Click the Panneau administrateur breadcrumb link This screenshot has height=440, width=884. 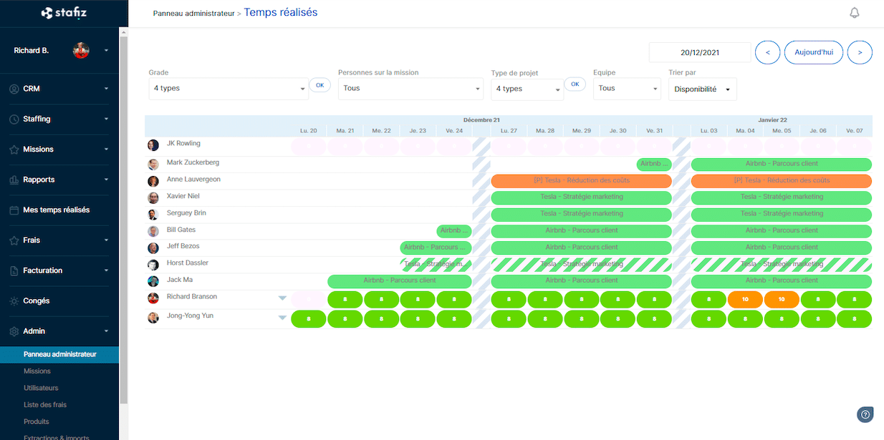point(193,14)
